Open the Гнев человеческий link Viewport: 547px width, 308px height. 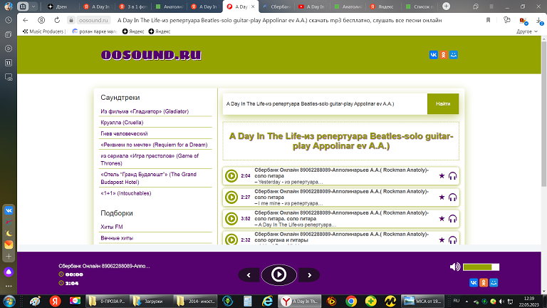pyautogui.click(x=124, y=134)
